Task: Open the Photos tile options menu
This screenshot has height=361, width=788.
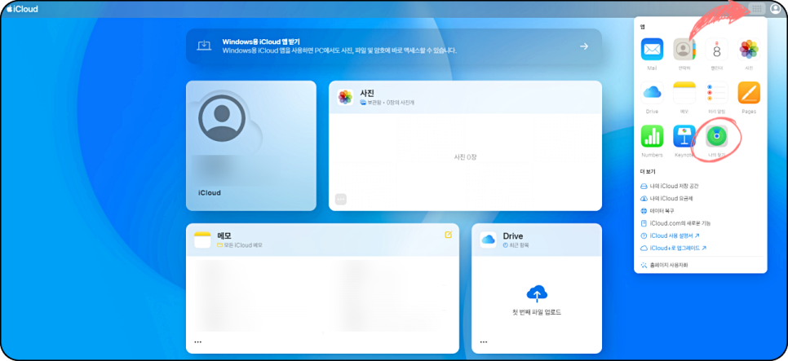Action: pyautogui.click(x=341, y=200)
